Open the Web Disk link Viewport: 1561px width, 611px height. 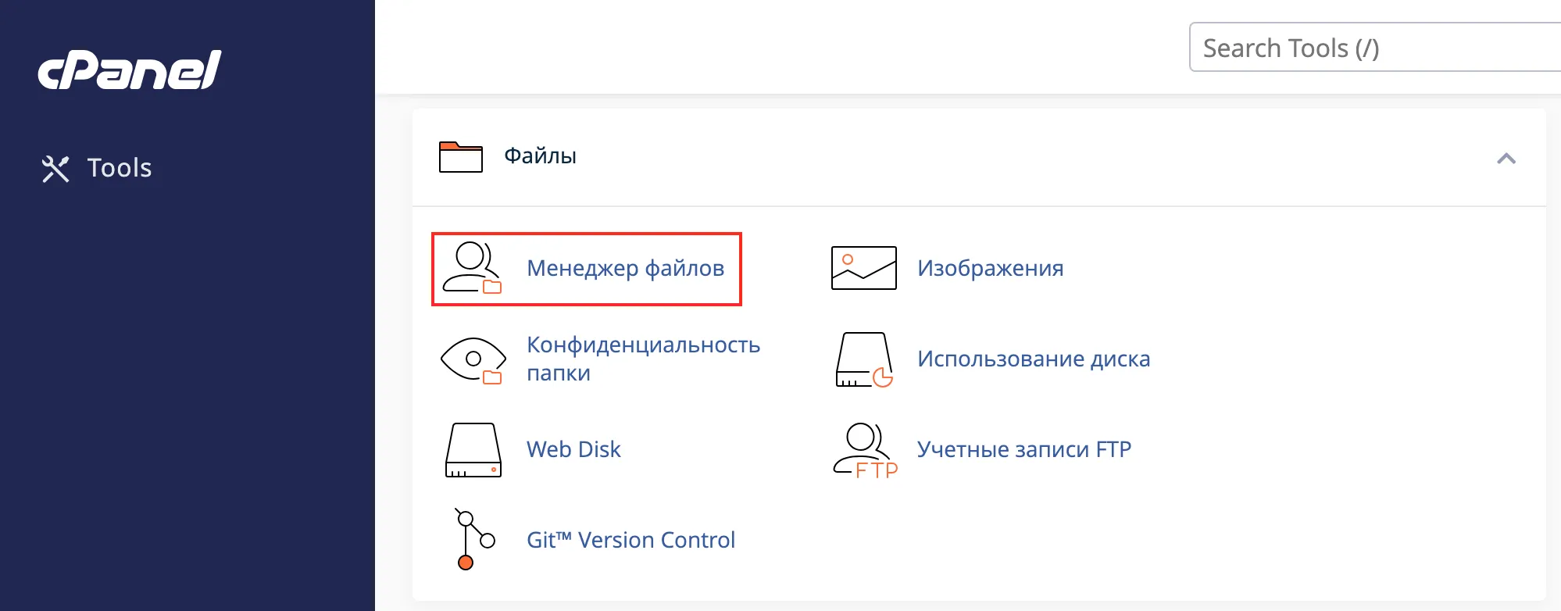(x=573, y=449)
